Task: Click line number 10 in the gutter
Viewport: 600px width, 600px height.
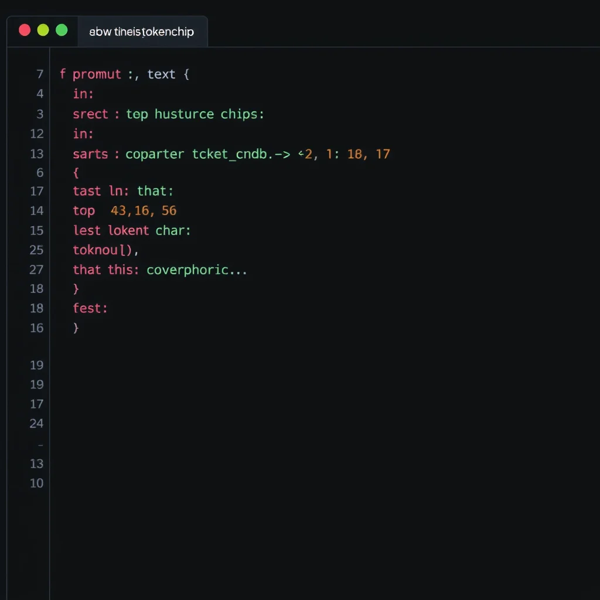Action: [37, 483]
